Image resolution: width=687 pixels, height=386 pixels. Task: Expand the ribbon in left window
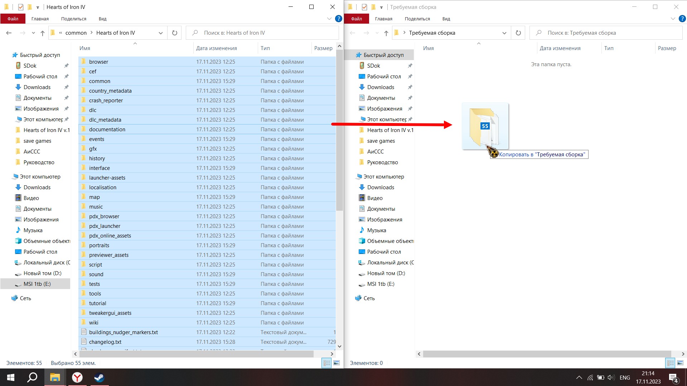click(x=329, y=19)
